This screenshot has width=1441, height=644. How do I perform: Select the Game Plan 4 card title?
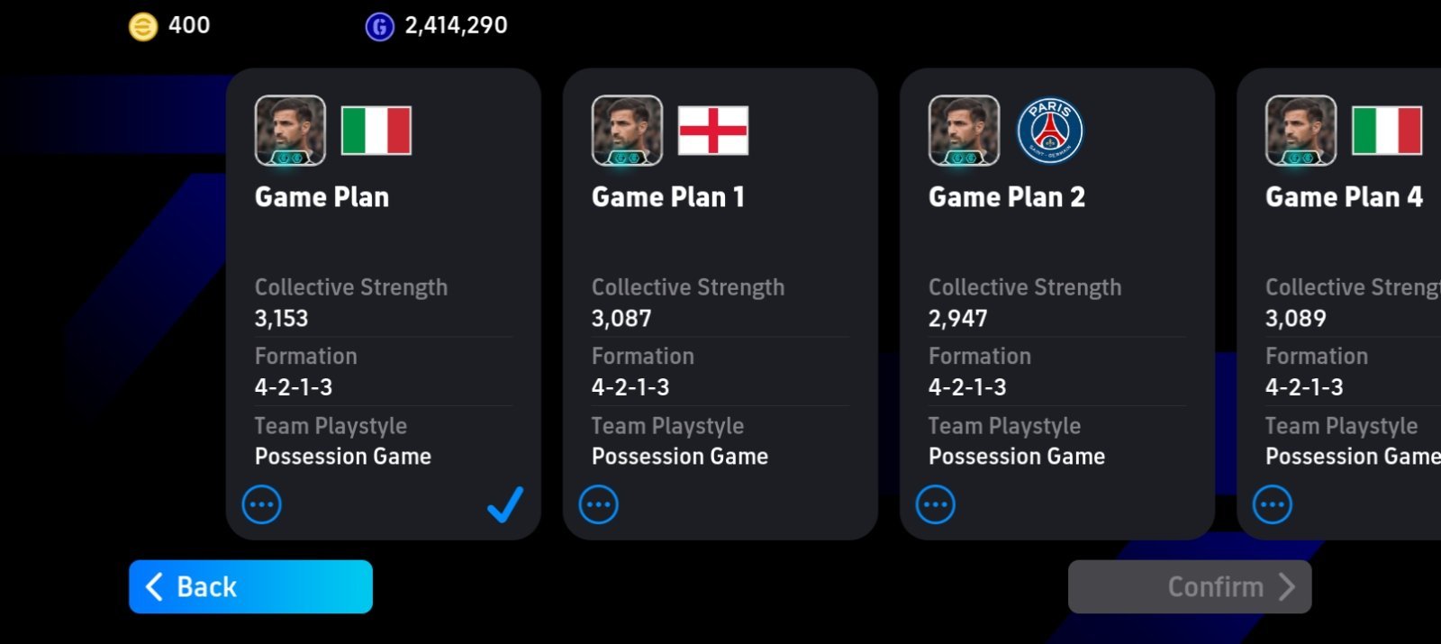point(1344,197)
